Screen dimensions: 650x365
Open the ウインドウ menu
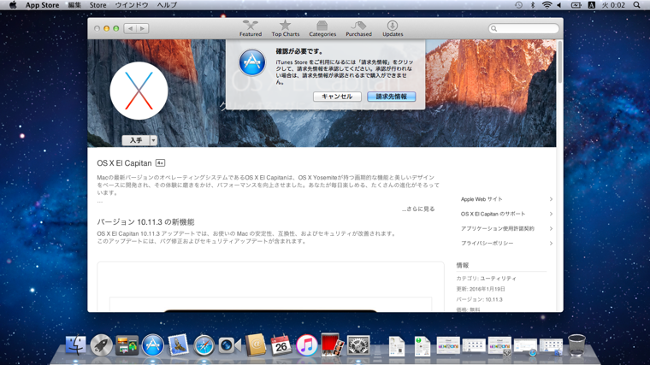tap(132, 5)
